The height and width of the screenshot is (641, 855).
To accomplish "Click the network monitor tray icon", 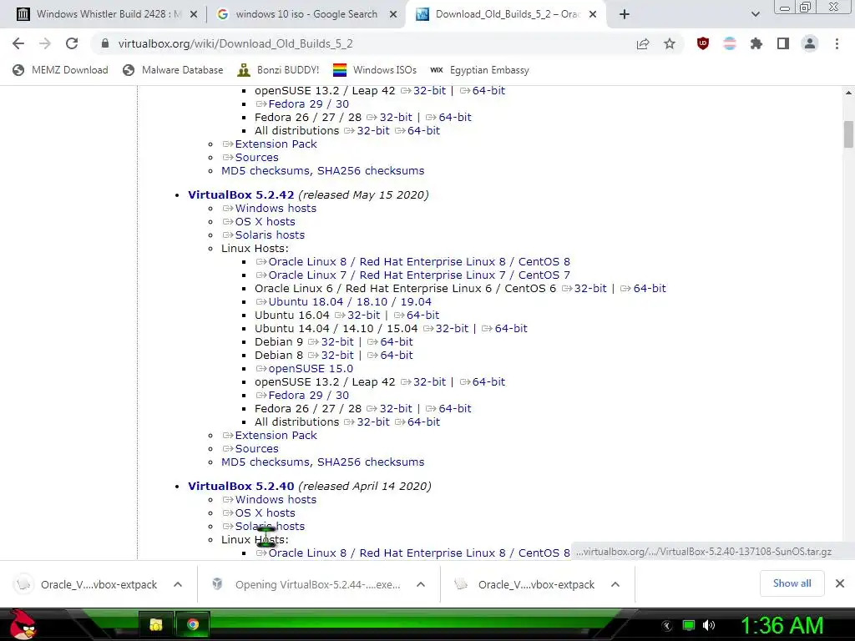I will pyautogui.click(x=689, y=625).
